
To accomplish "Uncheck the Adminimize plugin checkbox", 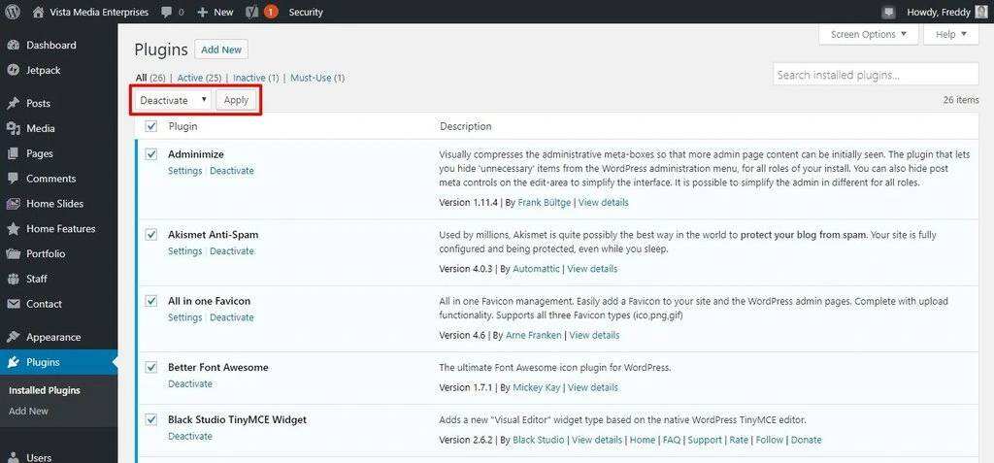I will click(150, 153).
